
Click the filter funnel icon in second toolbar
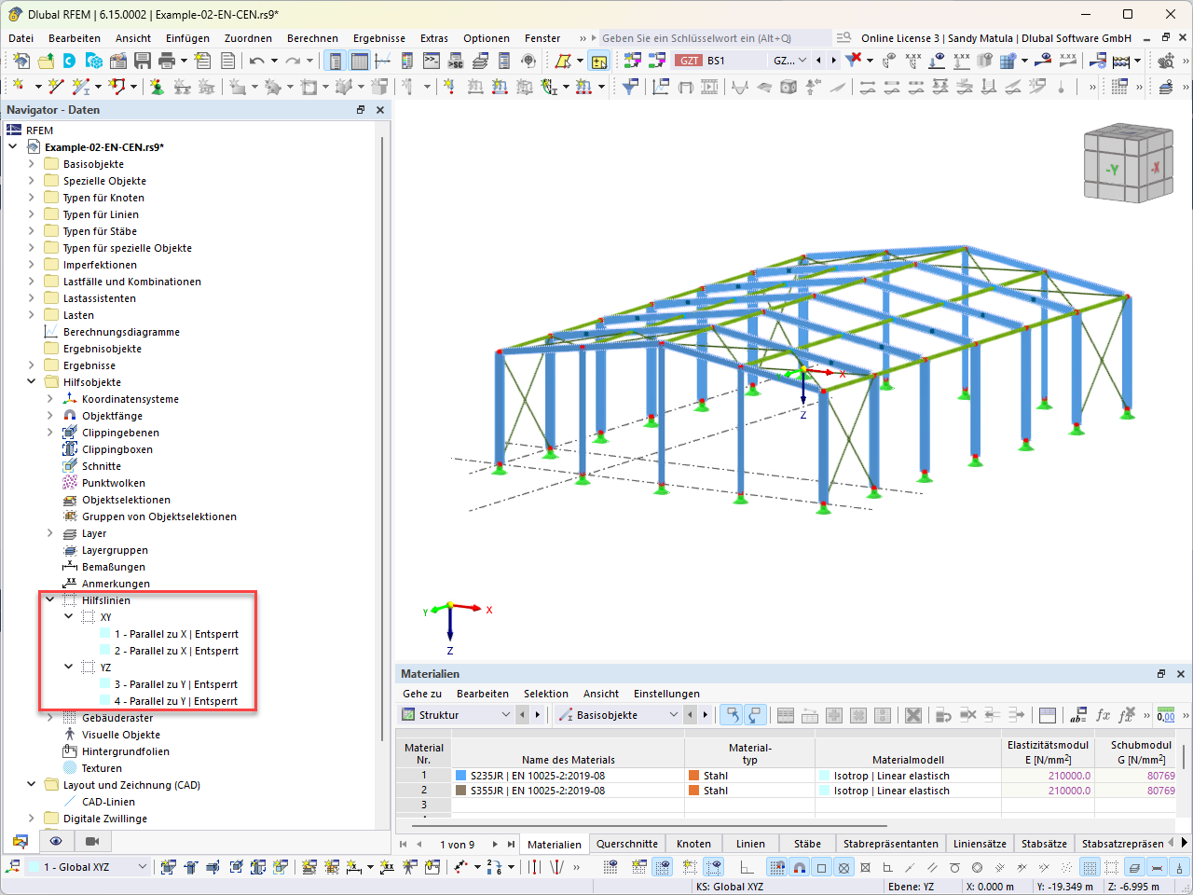[631, 87]
